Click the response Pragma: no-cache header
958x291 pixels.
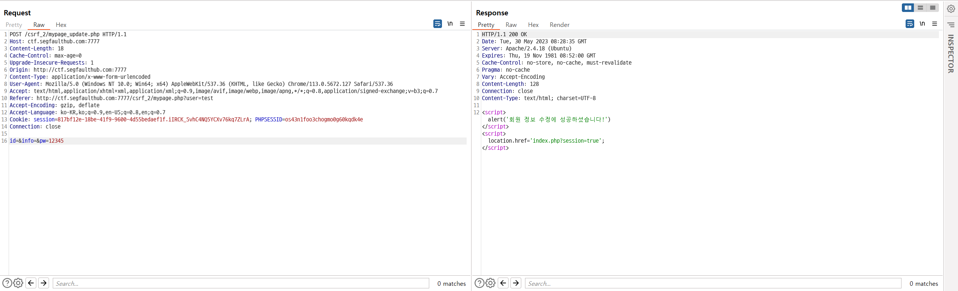coord(506,70)
